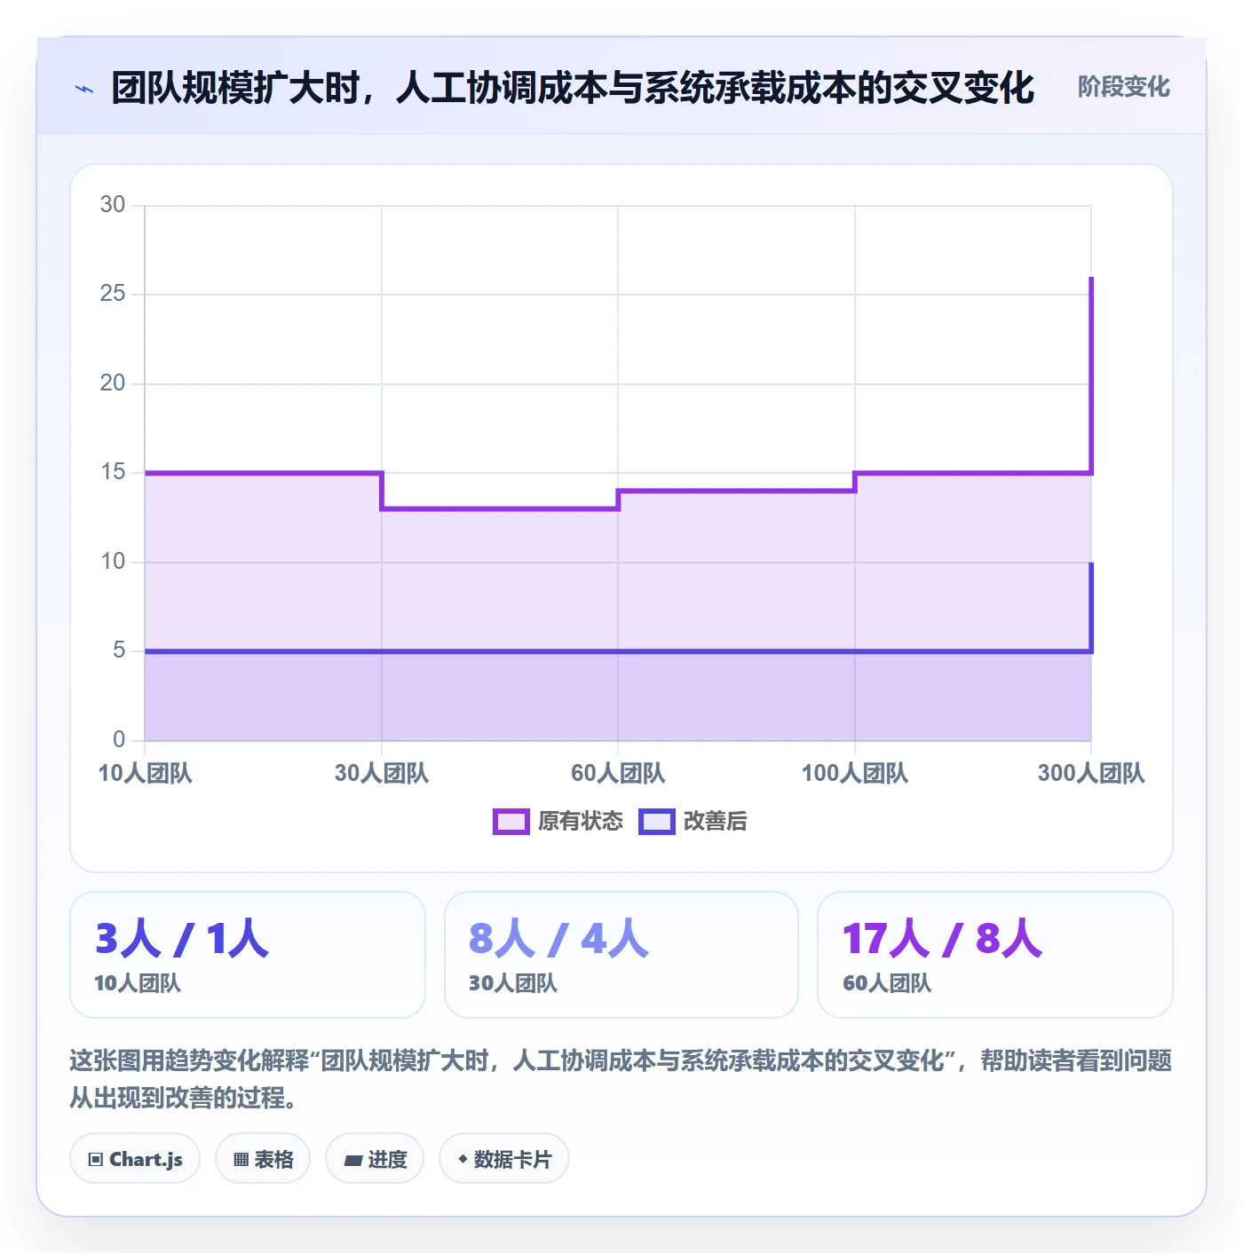The width and height of the screenshot is (1243, 1253).
Task: Click the 10人团队 x-axis label
Action: tap(145, 774)
